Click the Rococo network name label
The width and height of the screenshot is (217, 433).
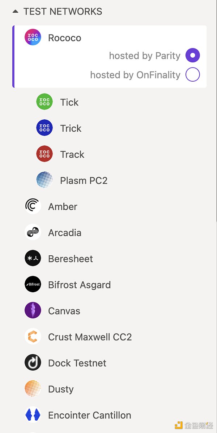(64, 38)
